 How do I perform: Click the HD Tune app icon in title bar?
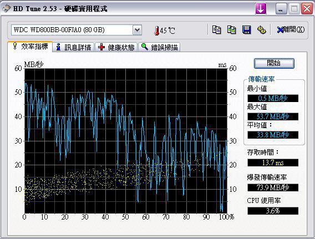pyautogui.click(x=7, y=9)
